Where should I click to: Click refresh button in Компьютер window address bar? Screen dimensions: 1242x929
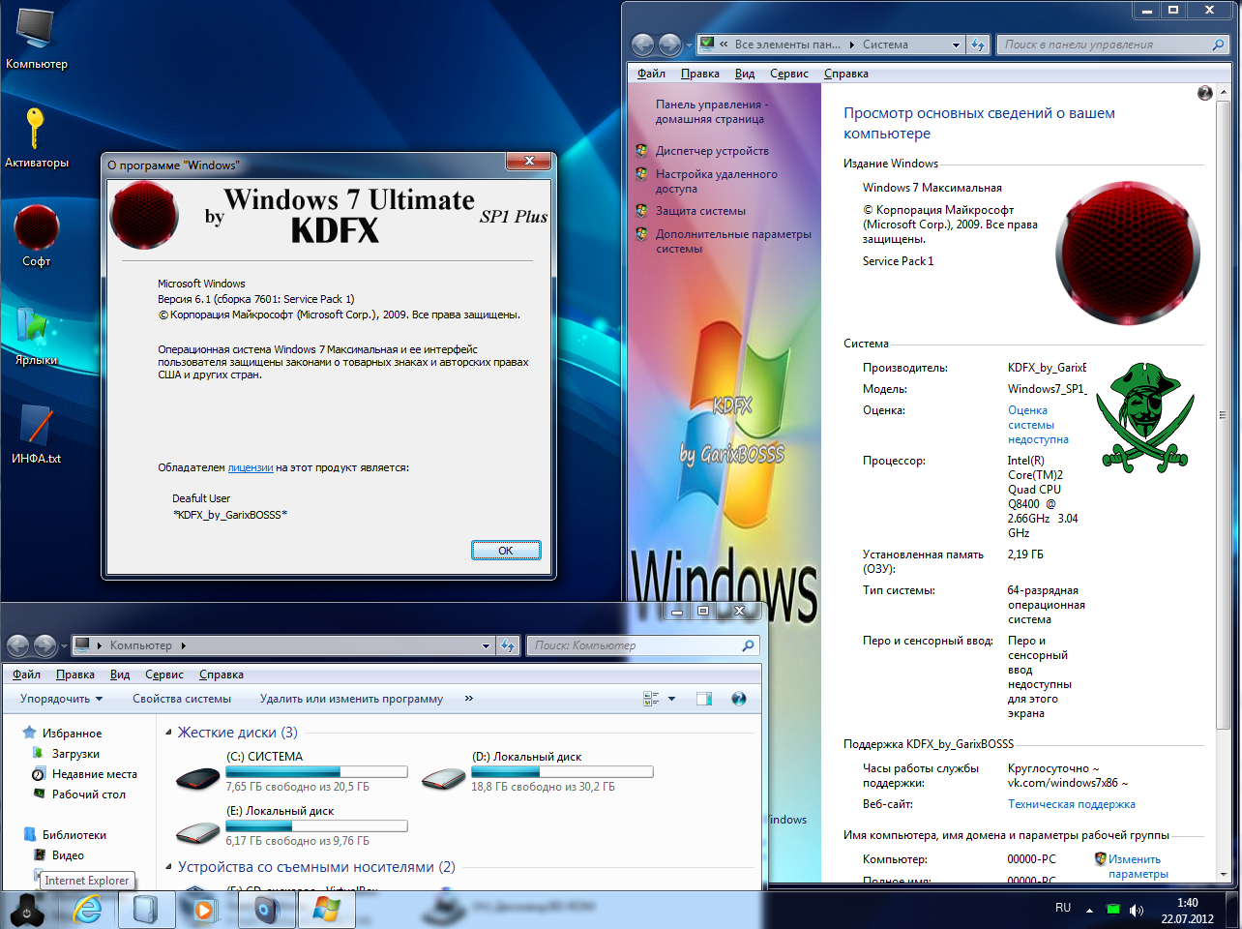[508, 645]
